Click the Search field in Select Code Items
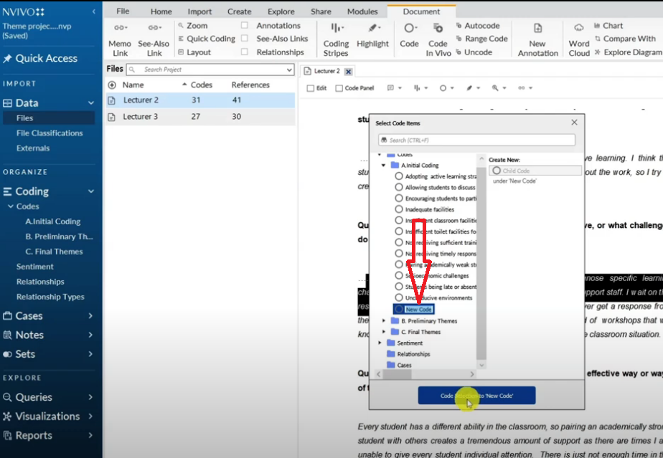Image resolution: width=663 pixels, height=458 pixels. pyautogui.click(x=476, y=140)
